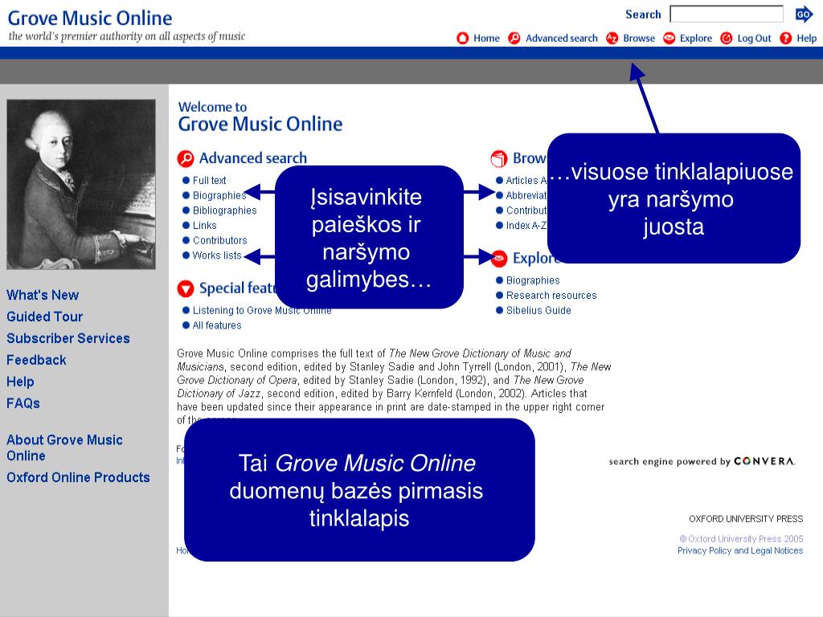Focus the Search text field
Image resolution: width=823 pixels, height=617 pixels.
[727, 14]
